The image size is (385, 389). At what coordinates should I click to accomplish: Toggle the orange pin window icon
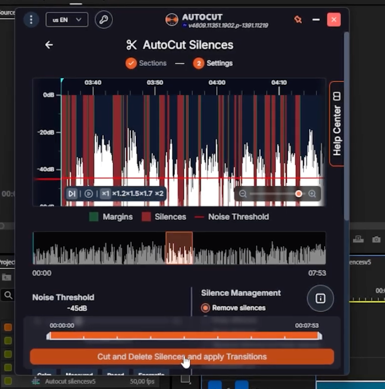coord(298,20)
